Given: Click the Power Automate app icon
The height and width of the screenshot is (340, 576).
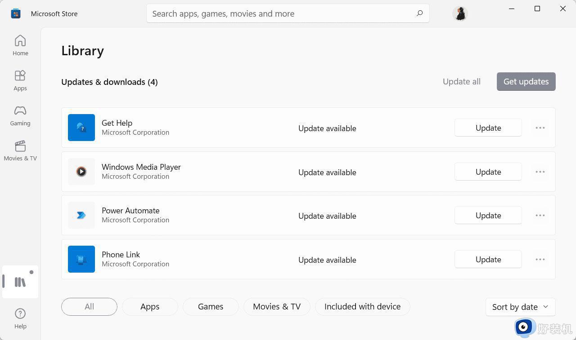Looking at the screenshot, I should (x=81, y=215).
